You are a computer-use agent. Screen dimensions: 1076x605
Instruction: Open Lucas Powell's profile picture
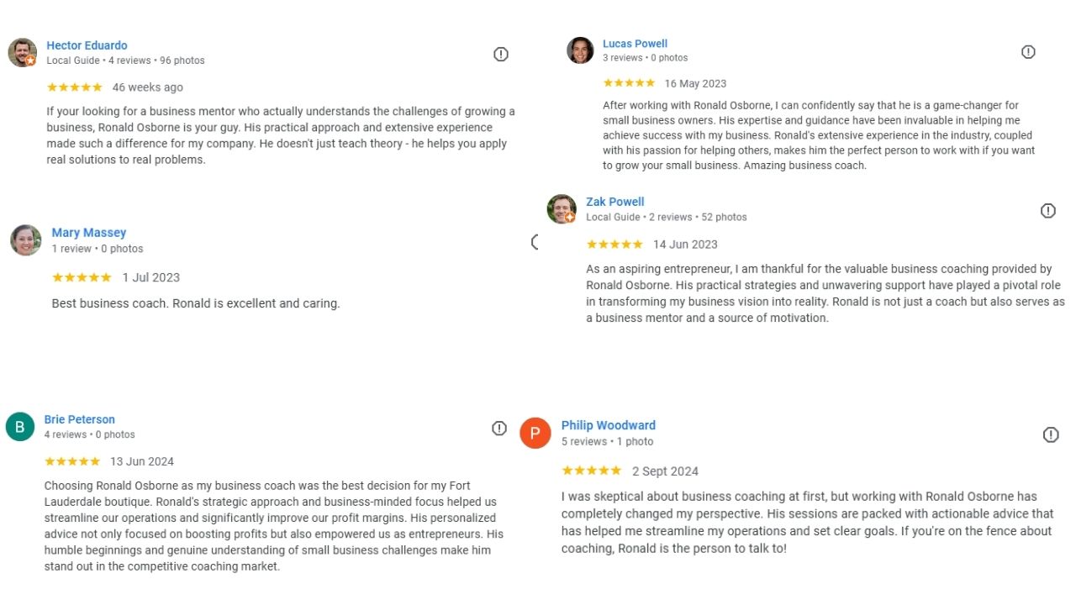coord(580,50)
